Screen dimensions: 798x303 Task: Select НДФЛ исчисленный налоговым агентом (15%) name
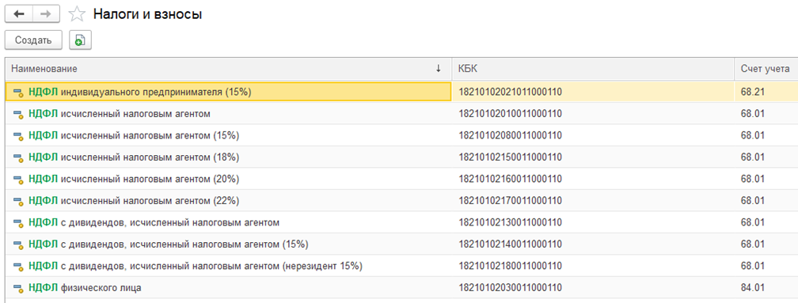click(134, 136)
